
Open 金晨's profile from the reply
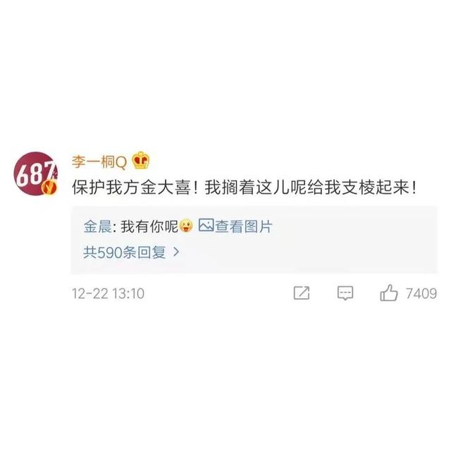tap(97, 226)
